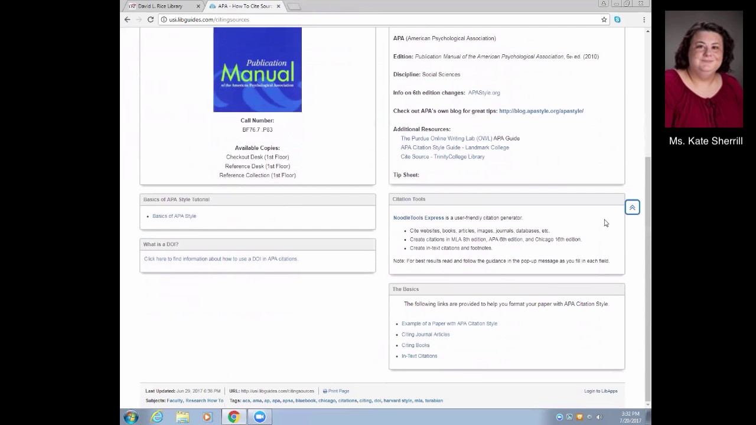Reload the page with the refresh icon
The image size is (756, 425).
[151, 19]
